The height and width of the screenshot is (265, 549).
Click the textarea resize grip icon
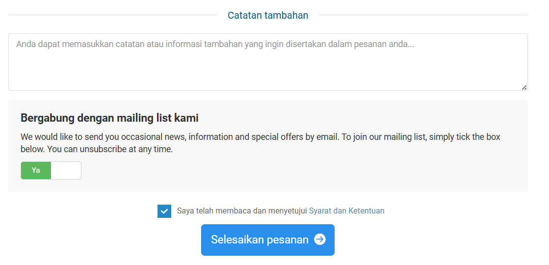[x=524, y=87]
